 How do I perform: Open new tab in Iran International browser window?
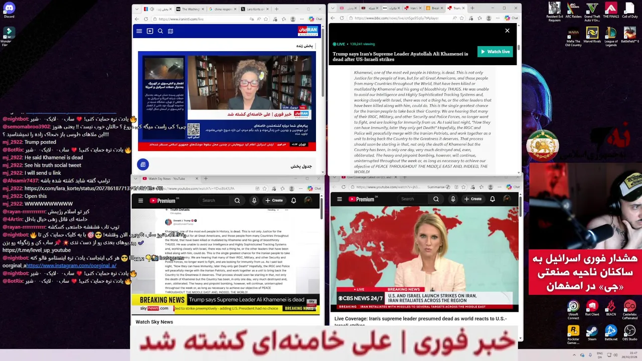click(276, 9)
